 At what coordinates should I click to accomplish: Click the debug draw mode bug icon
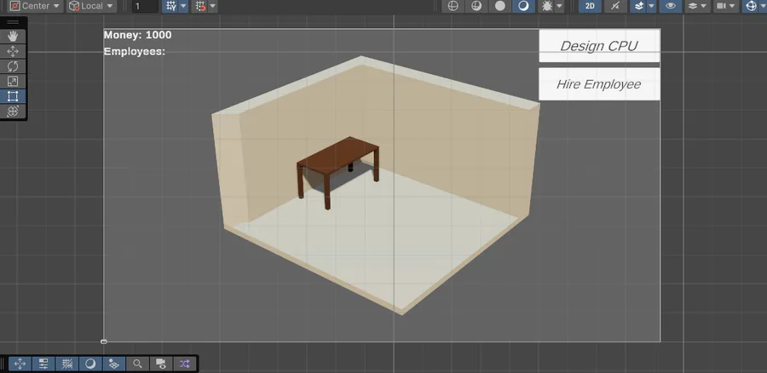click(546, 6)
